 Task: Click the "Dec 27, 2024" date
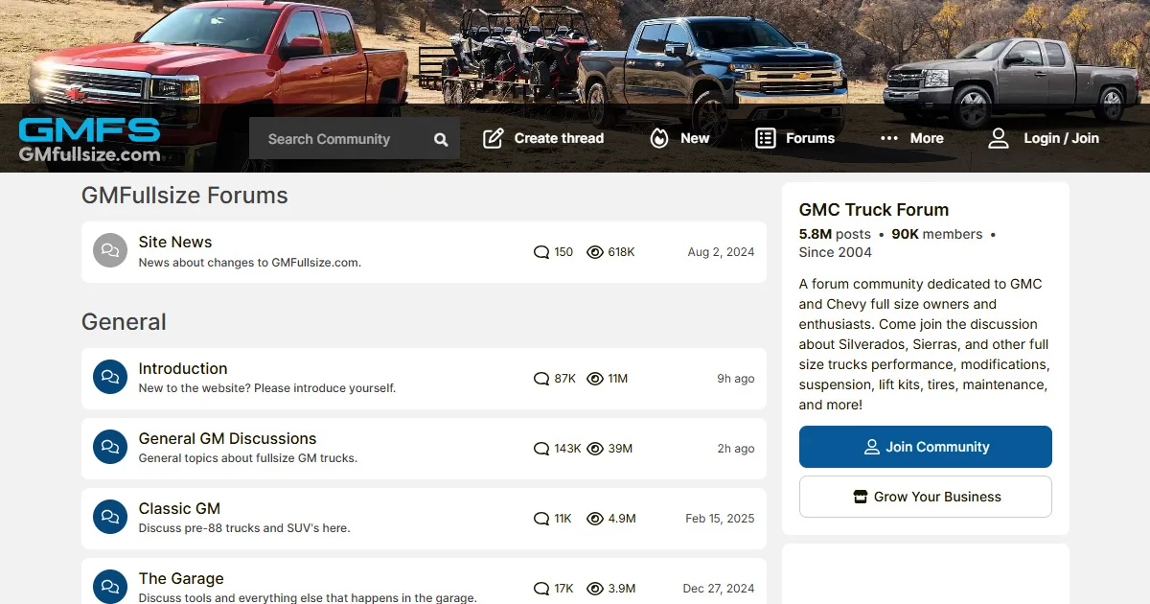[719, 589]
